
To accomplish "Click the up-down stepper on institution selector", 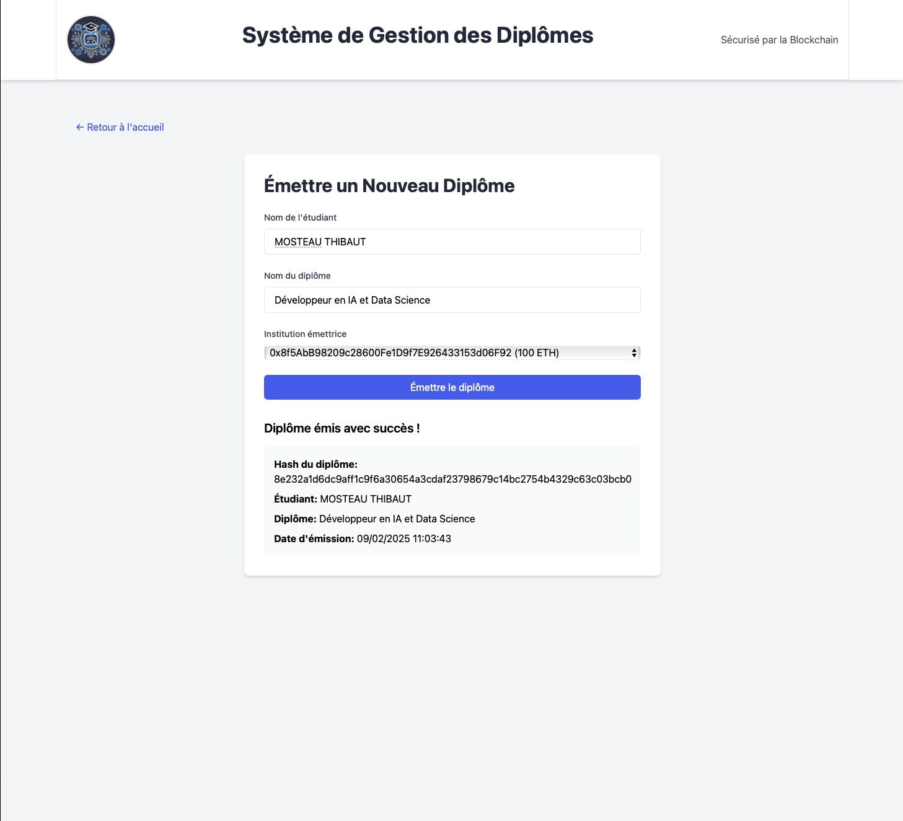I will pos(633,352).
